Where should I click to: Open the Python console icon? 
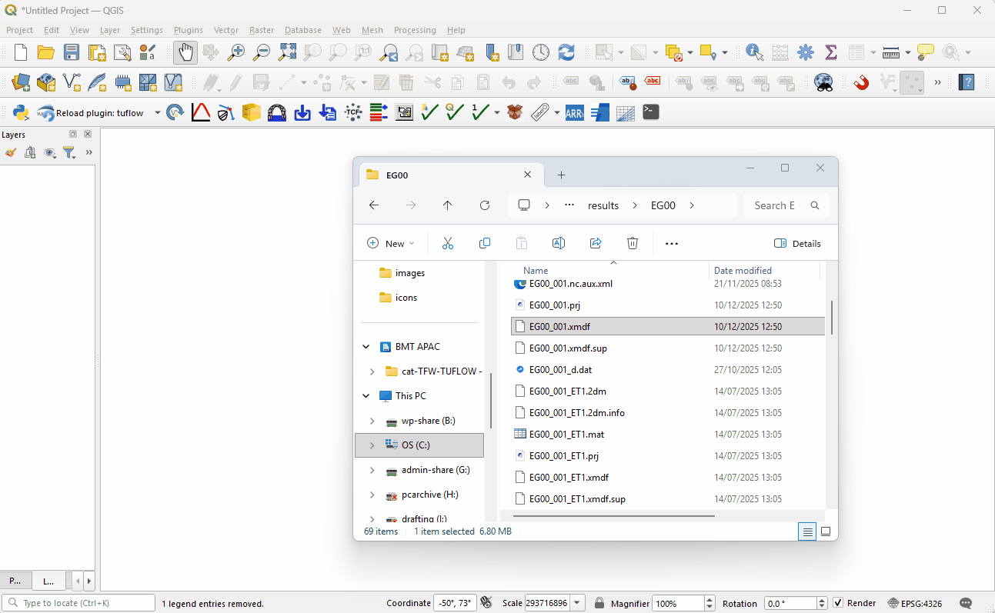[21, 113]
